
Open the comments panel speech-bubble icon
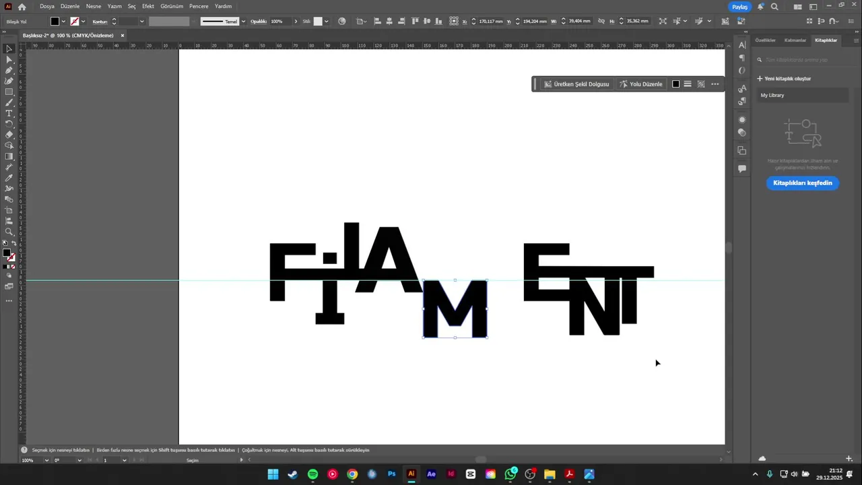click(742, 169)
